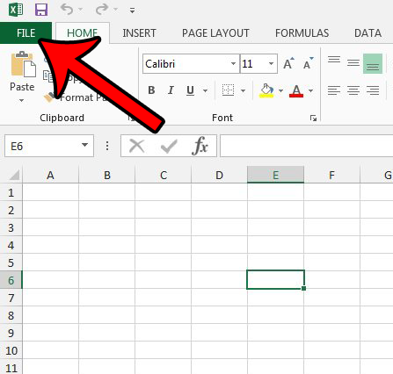393x374 pixels.
Task: Increase the font size
Action: point(288,63)
